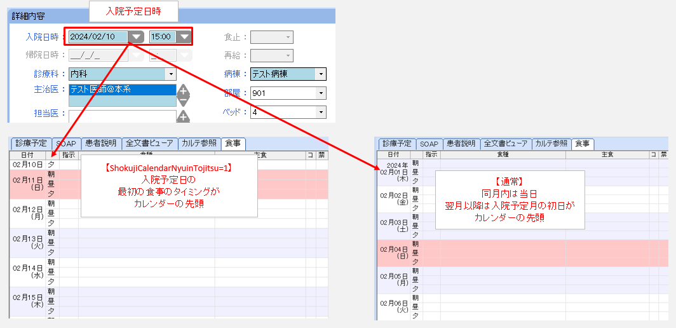This screenshot has height=328, width=676.
Task: Click 食種 column header in right calendar
Action: [x=503, y=154]
